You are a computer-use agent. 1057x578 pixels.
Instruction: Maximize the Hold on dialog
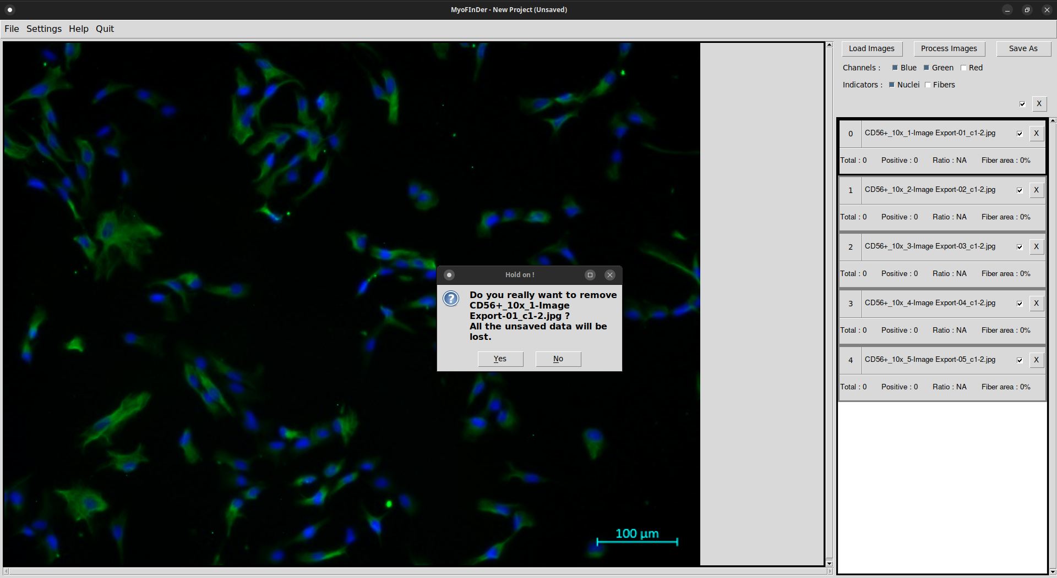[x=590, y=275]
